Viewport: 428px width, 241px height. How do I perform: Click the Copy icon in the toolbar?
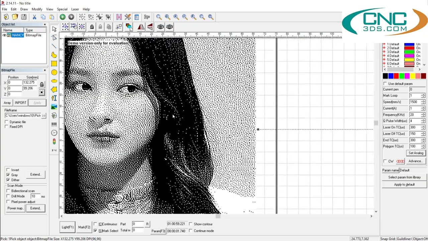click(43, 17)
